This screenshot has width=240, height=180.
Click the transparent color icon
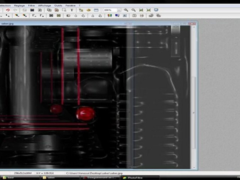pyautogui.click(x=40, y=10)
